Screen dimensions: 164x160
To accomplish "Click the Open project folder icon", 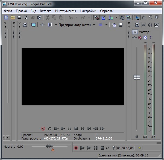I will pos(13,17).
